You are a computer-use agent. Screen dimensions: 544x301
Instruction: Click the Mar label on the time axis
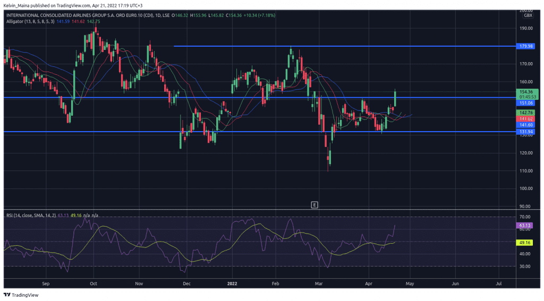[319, 283]
